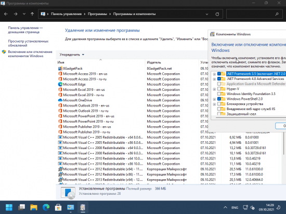
Task: Open recent locations dropdown chevron
Action: [x=24, y=14]
